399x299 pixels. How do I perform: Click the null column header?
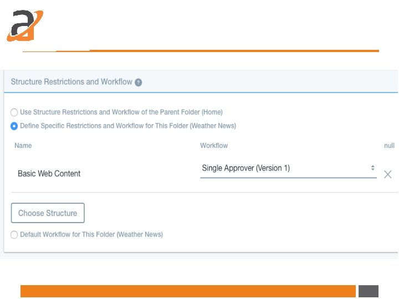[389, 146]
